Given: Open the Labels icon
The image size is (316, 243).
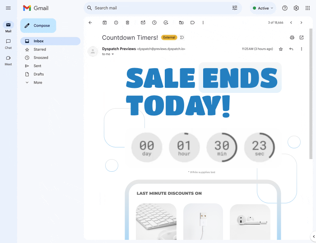Looking at the screenshot, I should point(193,23).
